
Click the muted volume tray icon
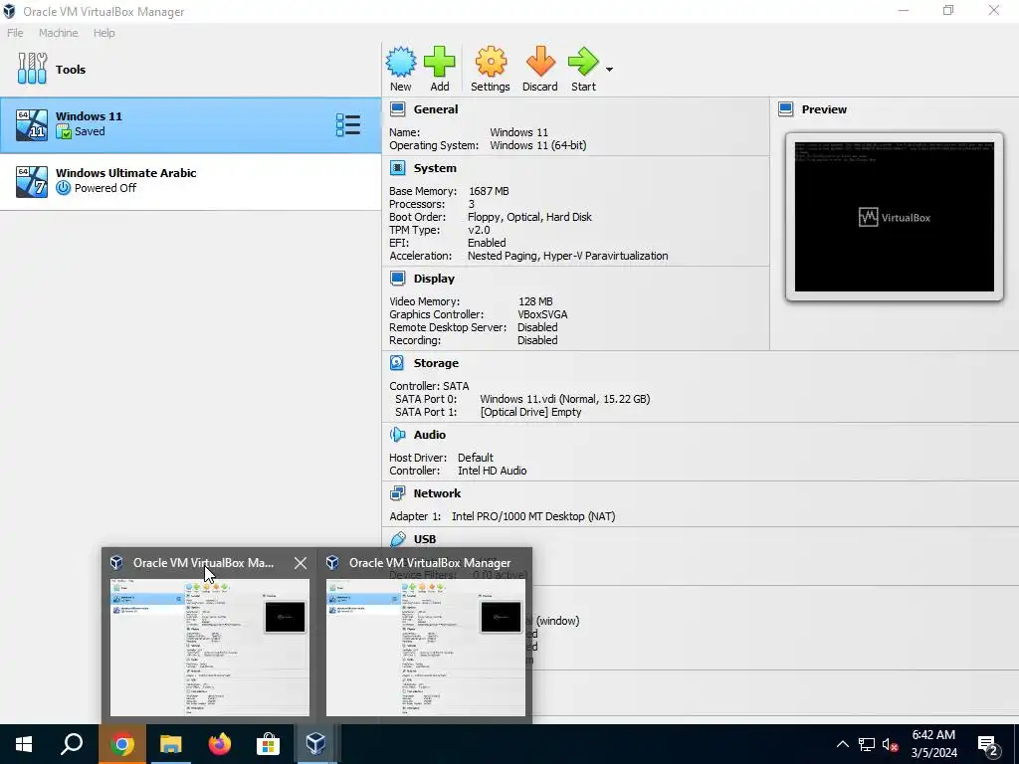pos(890,744)
